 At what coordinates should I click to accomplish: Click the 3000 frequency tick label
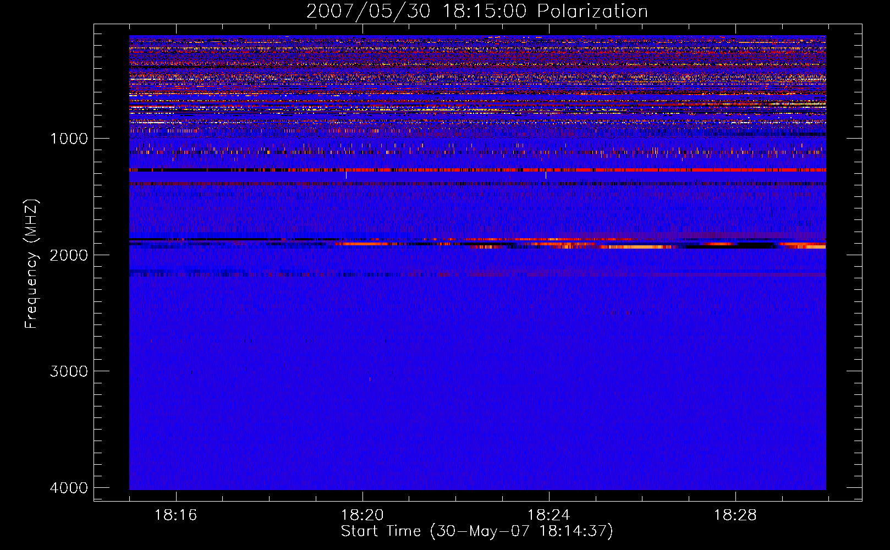(x=69, y=371)
